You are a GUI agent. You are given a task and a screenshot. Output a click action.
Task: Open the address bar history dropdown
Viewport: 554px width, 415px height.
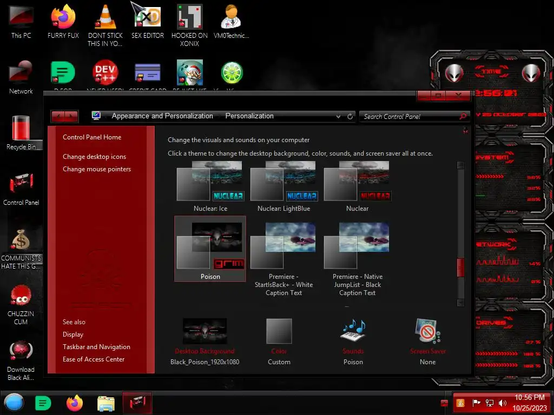click(339, 117)
